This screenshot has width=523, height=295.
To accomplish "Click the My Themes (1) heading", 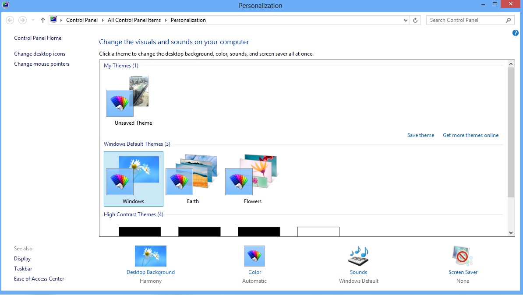I will pyautogui.click(x=121, y=66).
